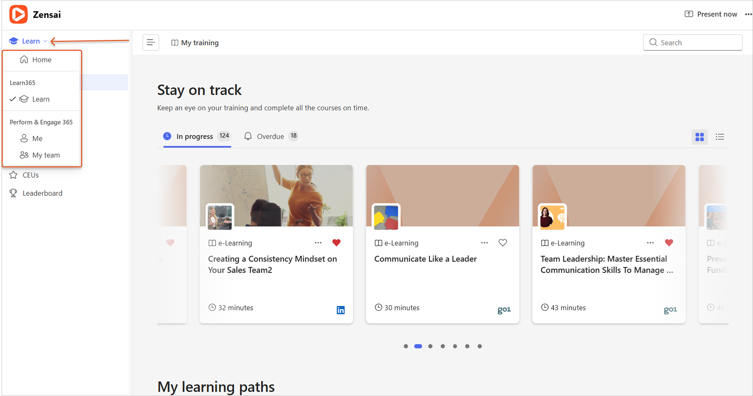This screenshot has width=753, height=396.
Task: Click the Creating a Consistency Mindset course title
Action: tap(272, 265)
